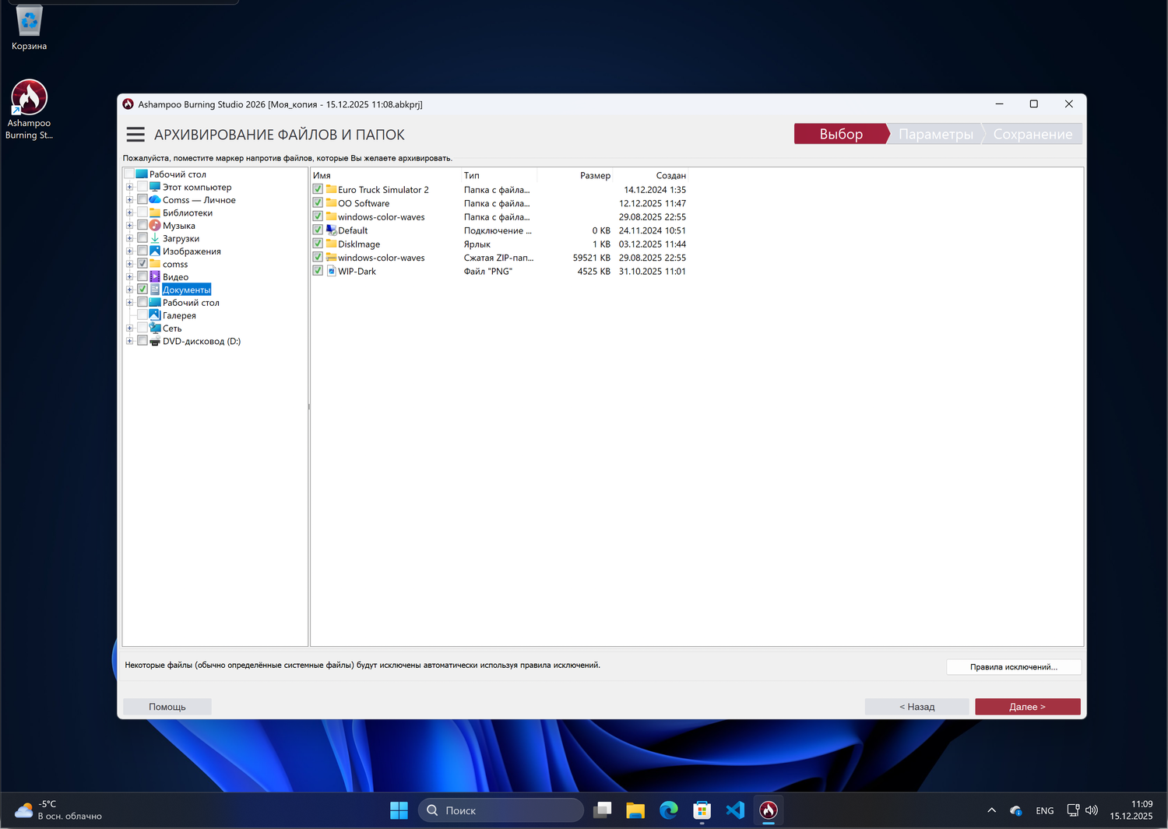This screenshot has height=829, width=1168.
Task: Click the DiskImage shortcut folder icon
Action: click(331, 244)
